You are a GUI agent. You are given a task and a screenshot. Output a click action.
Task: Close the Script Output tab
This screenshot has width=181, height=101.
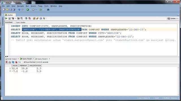pos(18,59)
